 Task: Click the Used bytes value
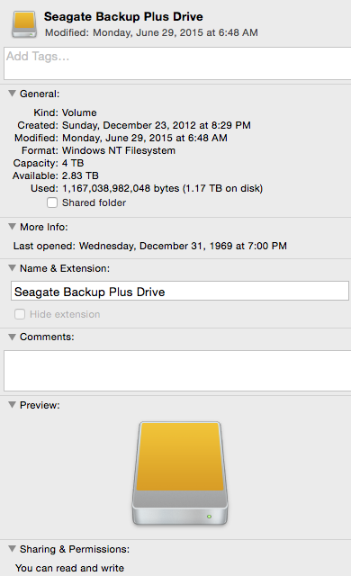(162, 188)
